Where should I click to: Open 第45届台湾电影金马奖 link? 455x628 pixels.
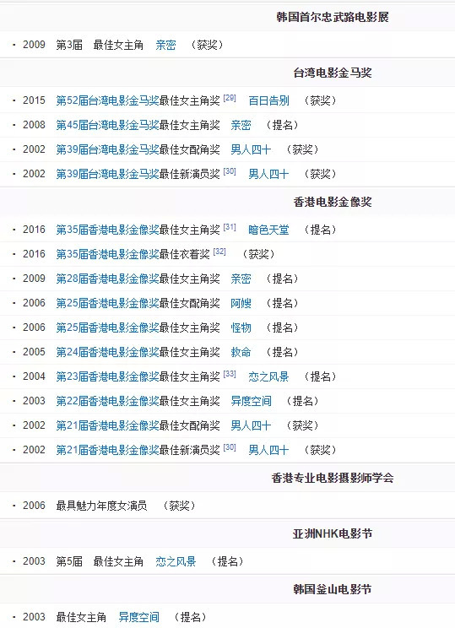pyautogui.click(x=108, y=125)
